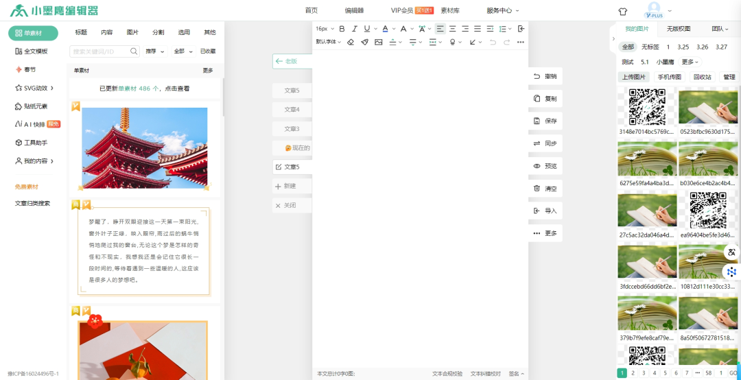
Task: Click the 清空 trash button
Action: pyautogui.click(x=545, y=188)
